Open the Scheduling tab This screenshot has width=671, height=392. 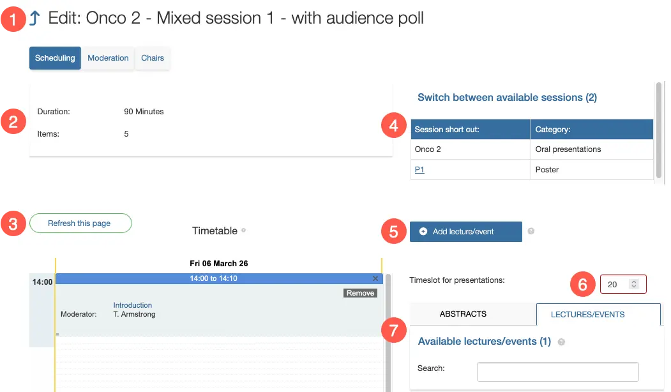(x=55, y=58)
